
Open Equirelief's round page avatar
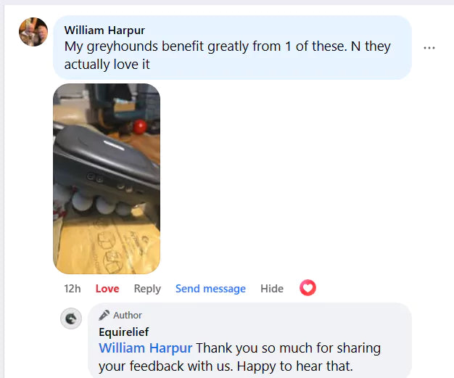[71, 319]
